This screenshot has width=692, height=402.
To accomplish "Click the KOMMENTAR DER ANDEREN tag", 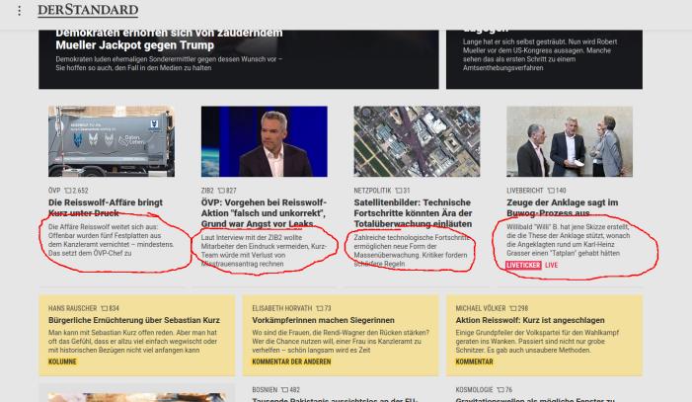I will click(291, 362).
